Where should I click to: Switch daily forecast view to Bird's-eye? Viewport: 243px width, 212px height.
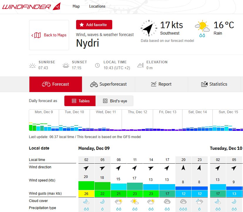(114, 101)
